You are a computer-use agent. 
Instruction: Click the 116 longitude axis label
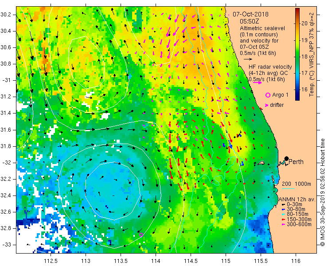[296, 261]
